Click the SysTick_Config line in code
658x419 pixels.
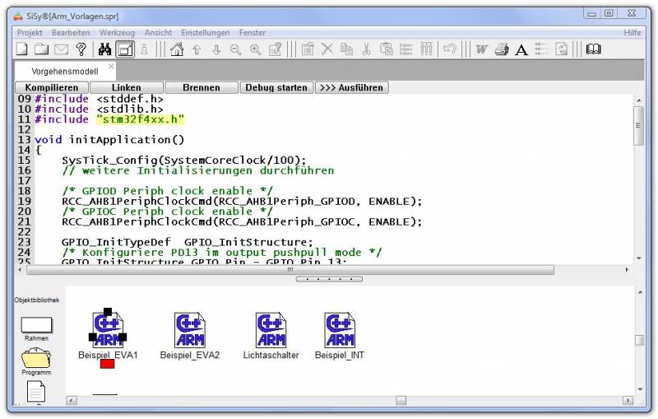click(x=183, y=160)
